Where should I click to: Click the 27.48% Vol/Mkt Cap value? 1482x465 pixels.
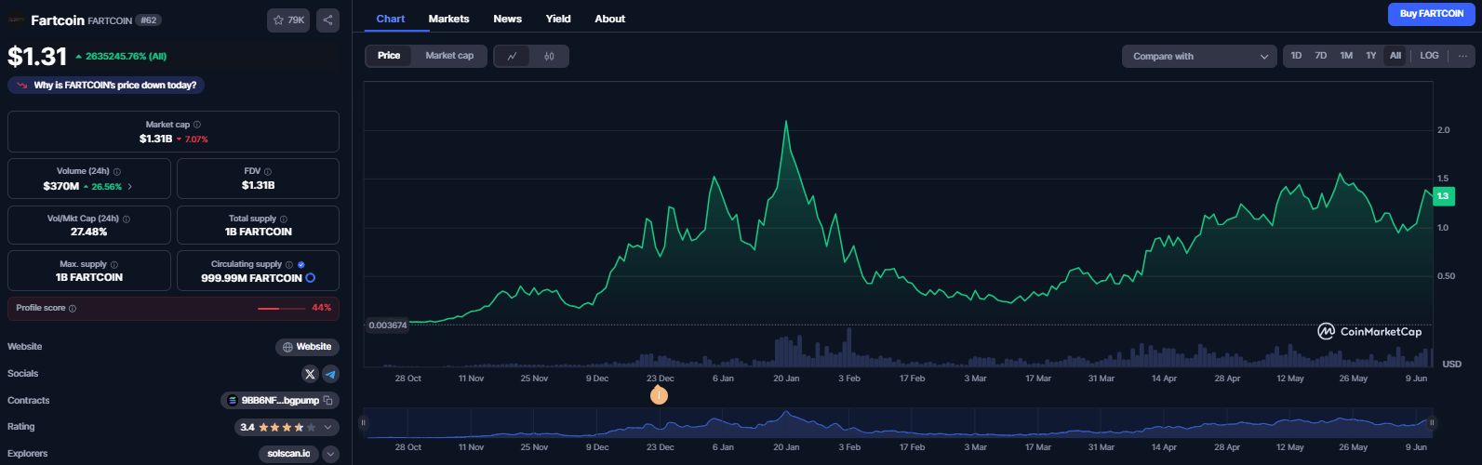point(89,232)
